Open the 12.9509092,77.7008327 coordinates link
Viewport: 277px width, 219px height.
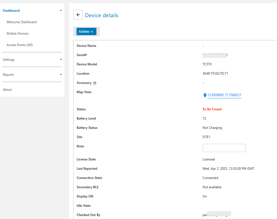click(x=224, y=95)
